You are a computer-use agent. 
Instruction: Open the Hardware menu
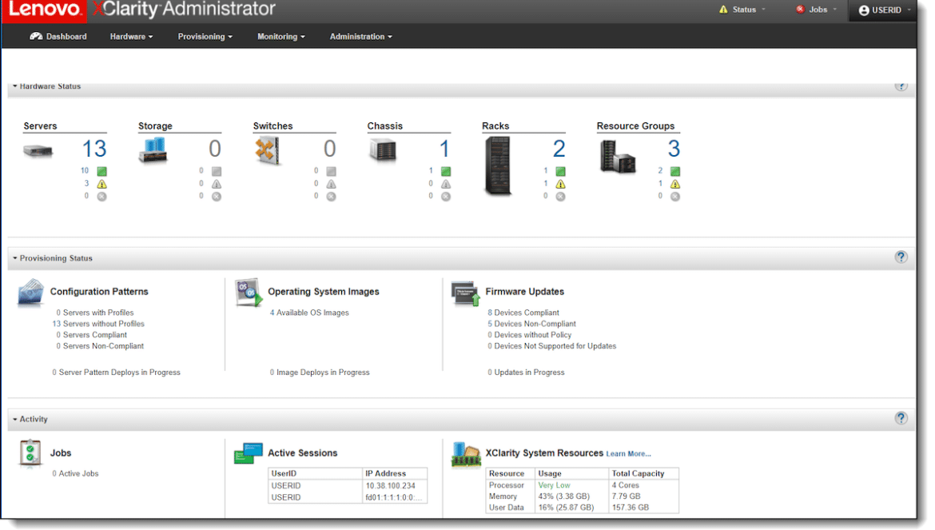coord(131,36)
